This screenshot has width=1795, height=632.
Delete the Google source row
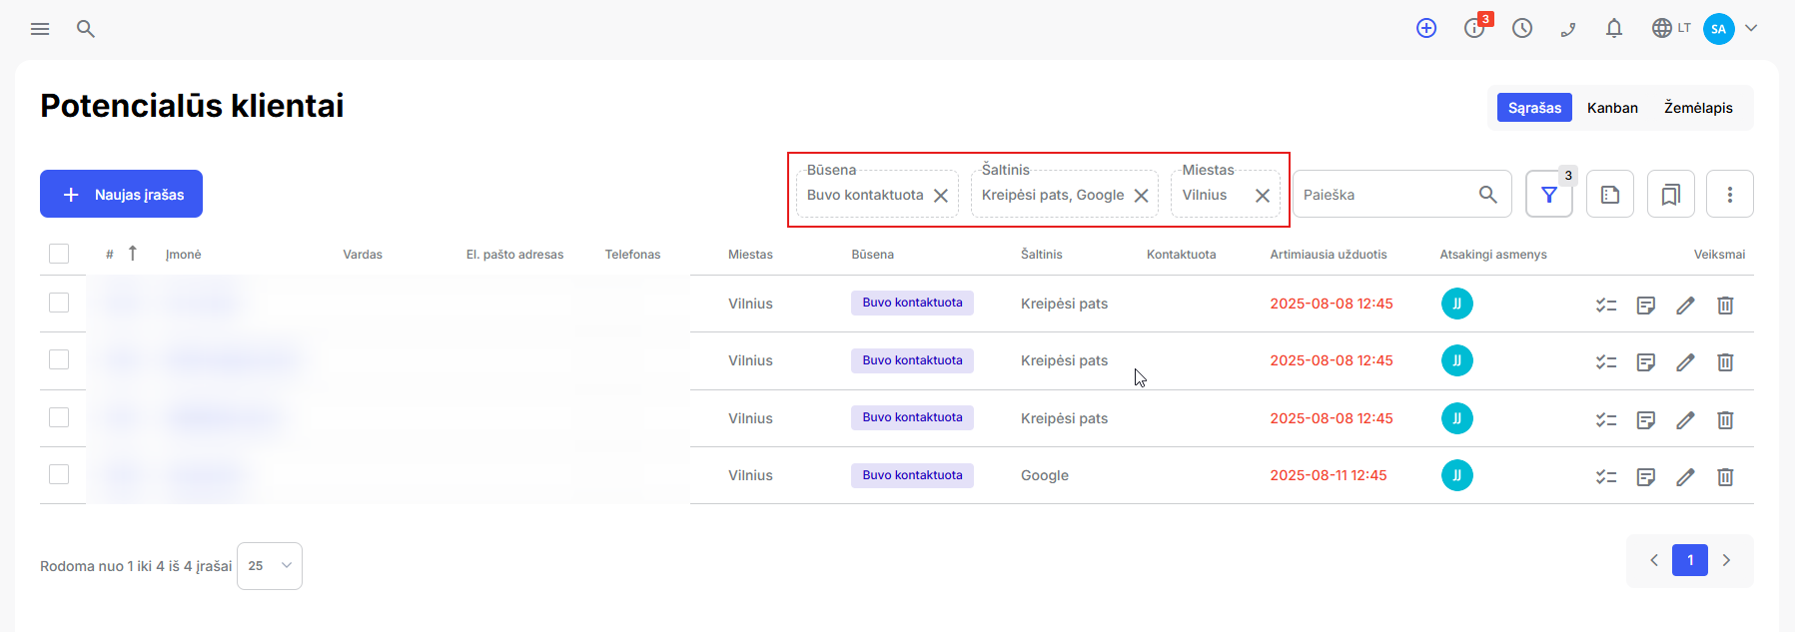[x=1725, y=477]
